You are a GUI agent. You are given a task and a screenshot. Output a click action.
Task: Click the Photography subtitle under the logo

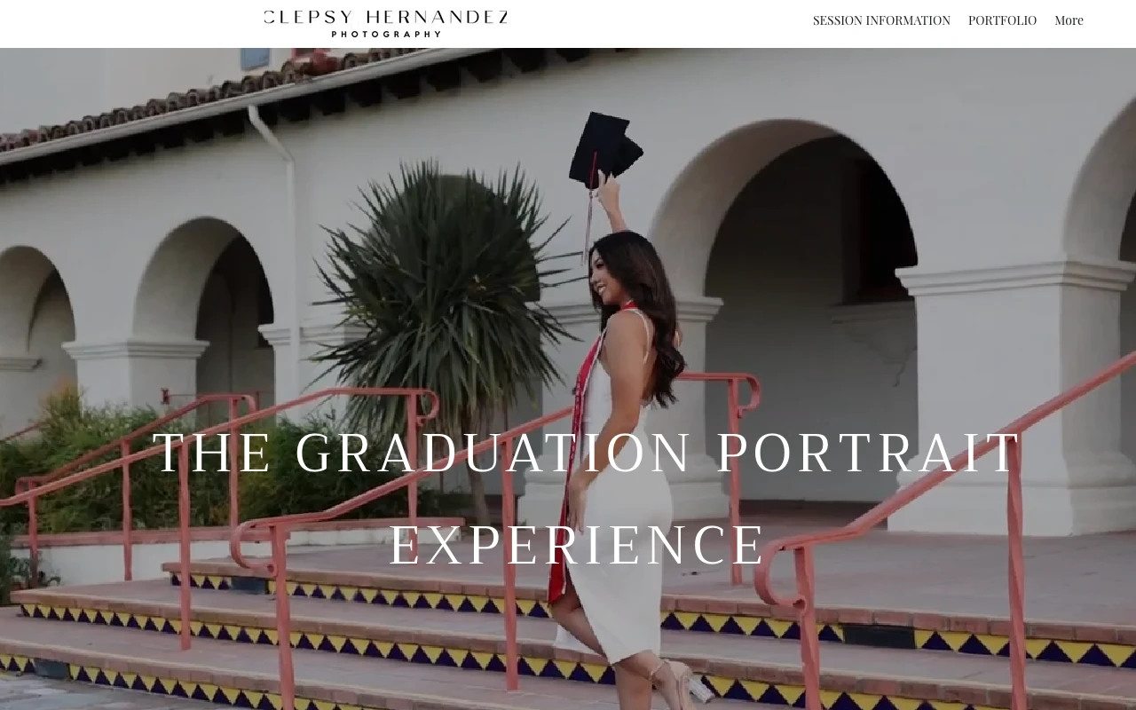click(386, 35)
